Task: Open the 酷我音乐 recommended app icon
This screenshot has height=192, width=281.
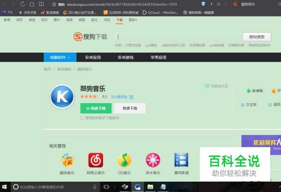Action: (x=67, y=160)
